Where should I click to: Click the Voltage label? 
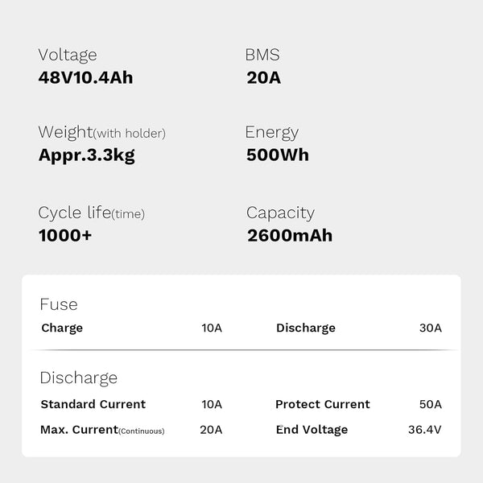[68, 56]
